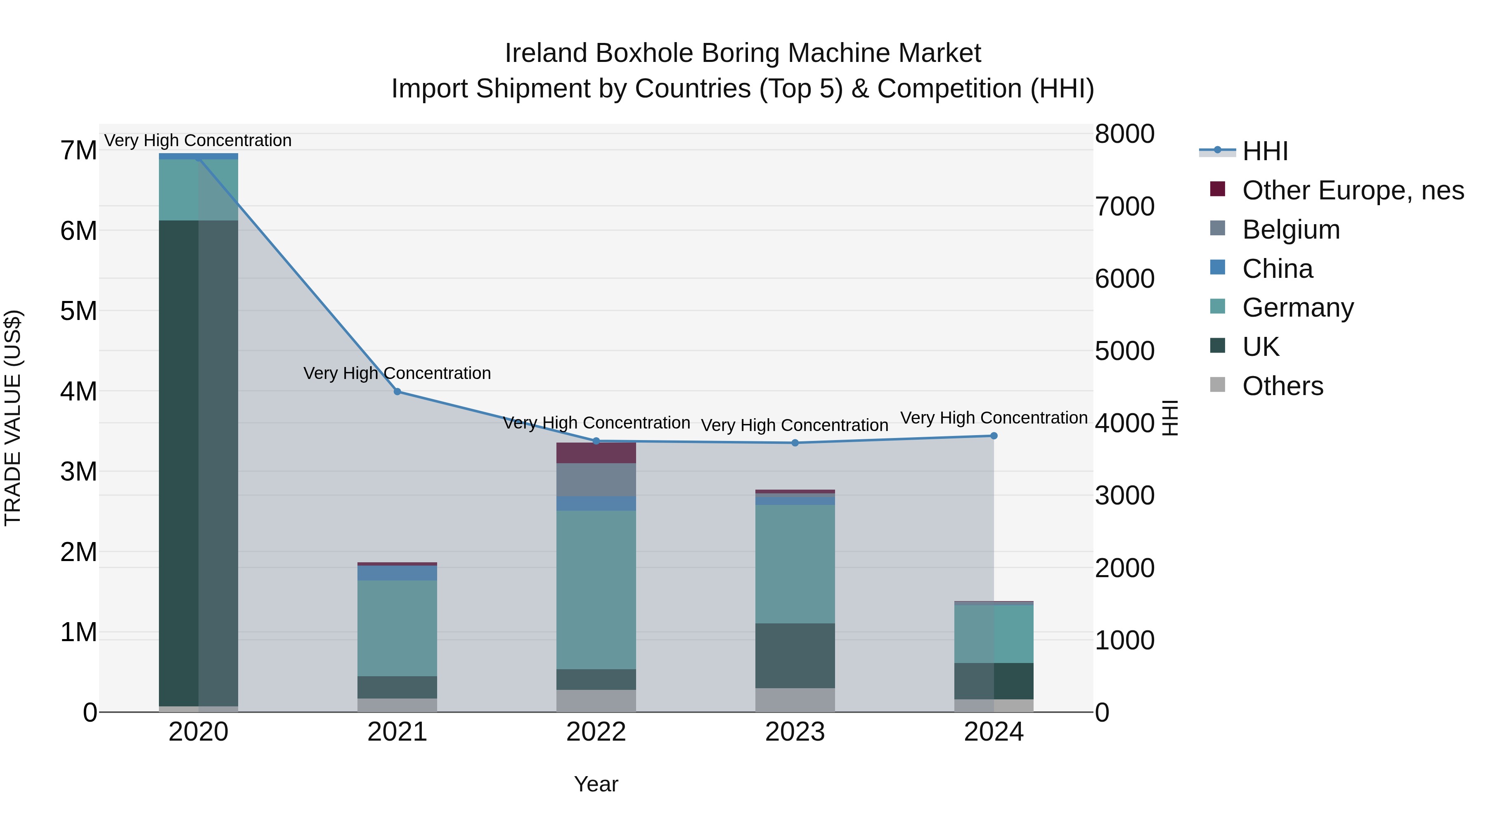Toggle the Germany legend entry

click(x=1282, y=308)
